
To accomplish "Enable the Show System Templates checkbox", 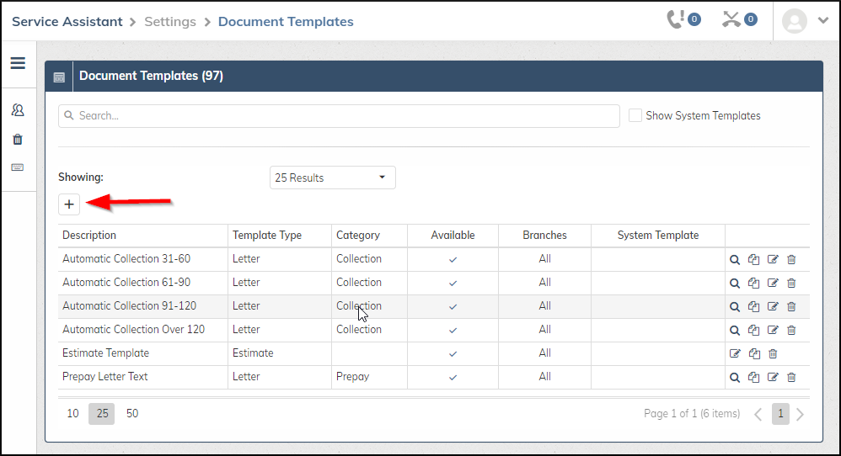I will coord(635,115).
